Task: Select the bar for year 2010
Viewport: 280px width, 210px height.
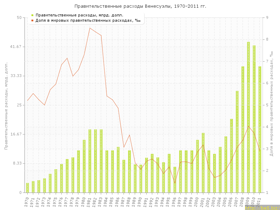Action: click(254, 119)
